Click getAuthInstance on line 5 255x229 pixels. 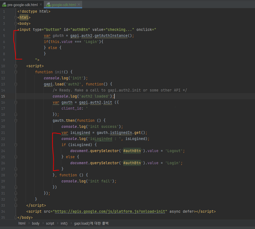click(x=111, y=36)
